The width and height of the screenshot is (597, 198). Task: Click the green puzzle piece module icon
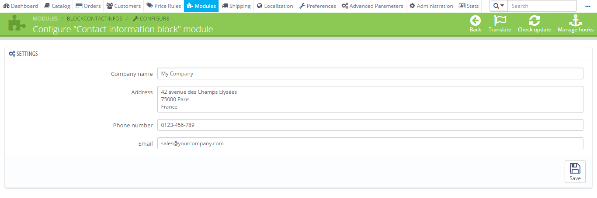click(x=17, y=24)
